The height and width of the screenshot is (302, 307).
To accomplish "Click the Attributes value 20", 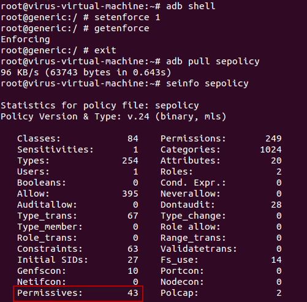I will click(276, 160).
